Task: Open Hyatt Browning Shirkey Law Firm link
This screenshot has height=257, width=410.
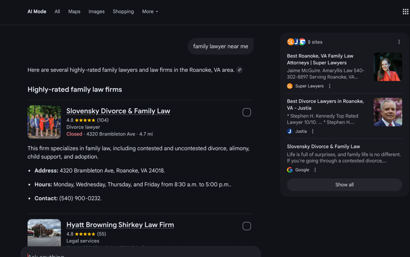Action: pyautogui.click(x=120, y=225)
